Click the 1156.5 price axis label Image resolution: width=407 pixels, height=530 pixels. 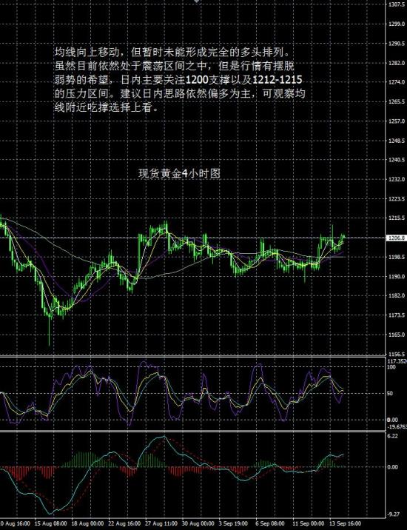click(397, 355)
